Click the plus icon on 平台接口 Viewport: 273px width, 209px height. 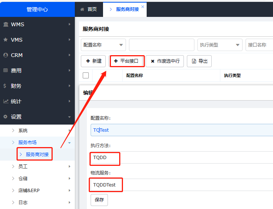click(116, 61)
